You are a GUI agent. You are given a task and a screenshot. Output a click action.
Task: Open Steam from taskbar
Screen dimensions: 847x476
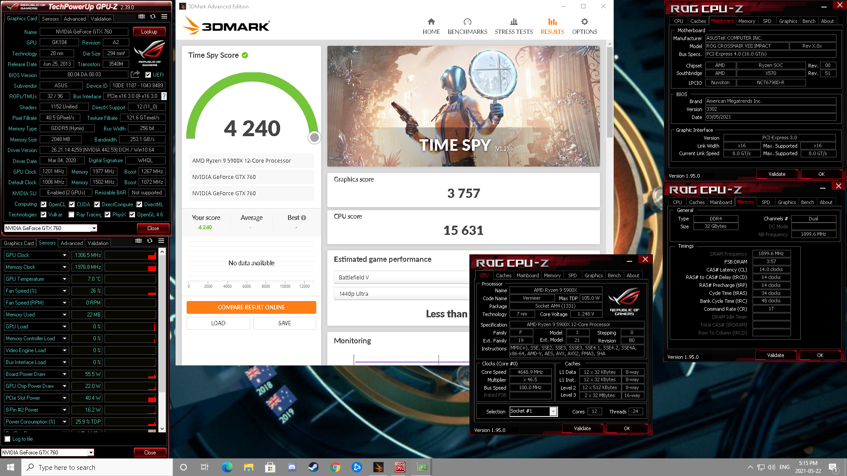pos(313,467)
